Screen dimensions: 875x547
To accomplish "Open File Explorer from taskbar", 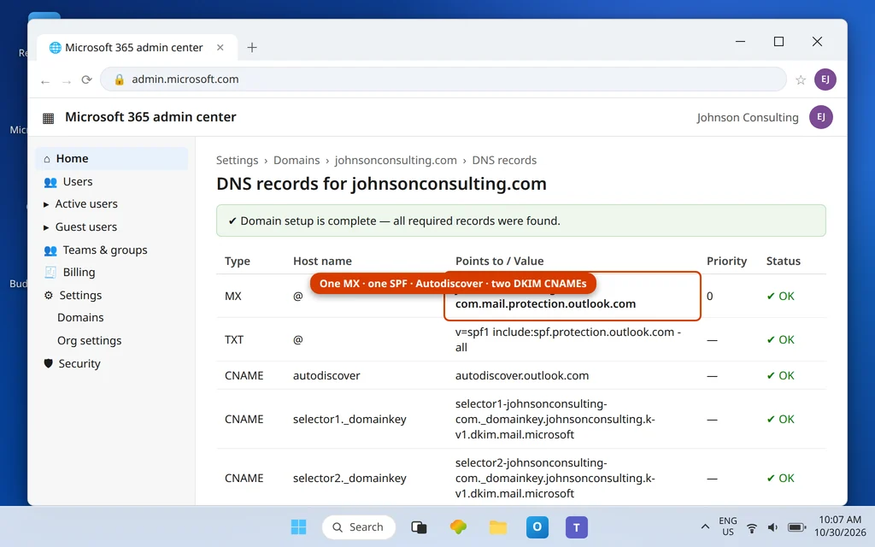I will coord(498,526).
